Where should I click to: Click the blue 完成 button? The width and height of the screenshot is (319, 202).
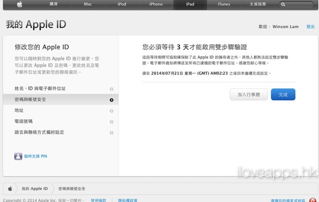283,95
